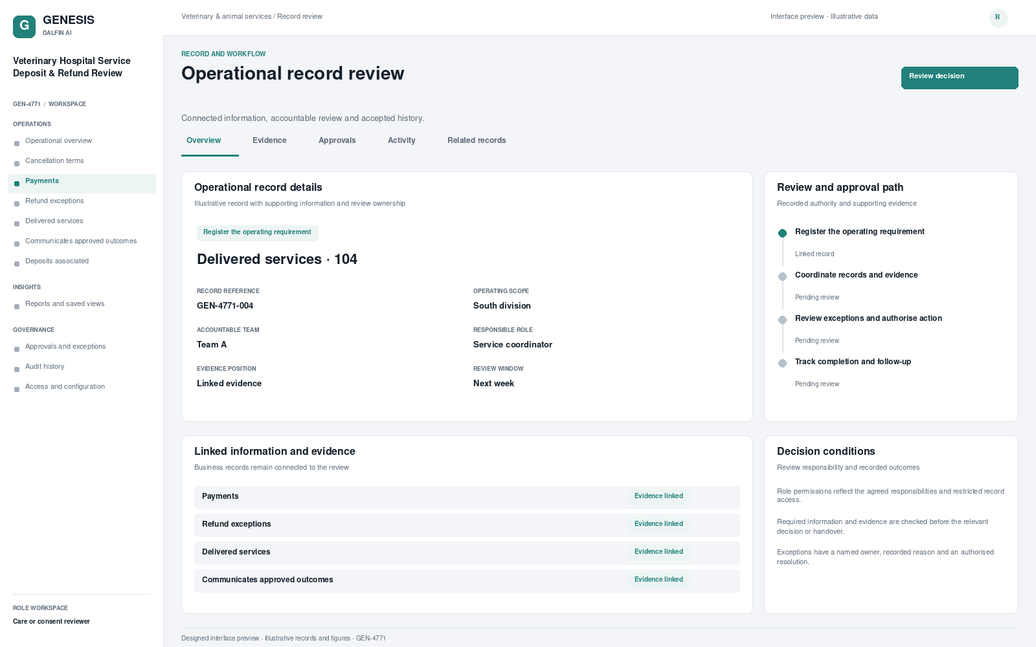This screenshot has height=647, width=1036.
Task: Click the Review exceptions and authorise action step
Action: tap(868, 318)
